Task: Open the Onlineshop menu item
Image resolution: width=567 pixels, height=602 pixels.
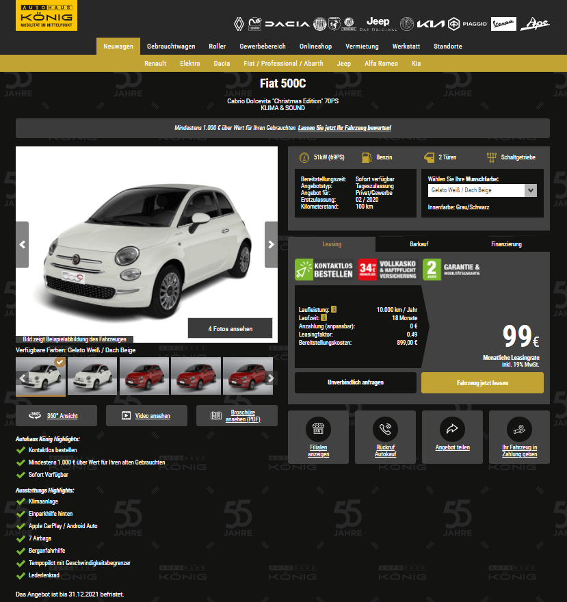Action: [315, 47]
